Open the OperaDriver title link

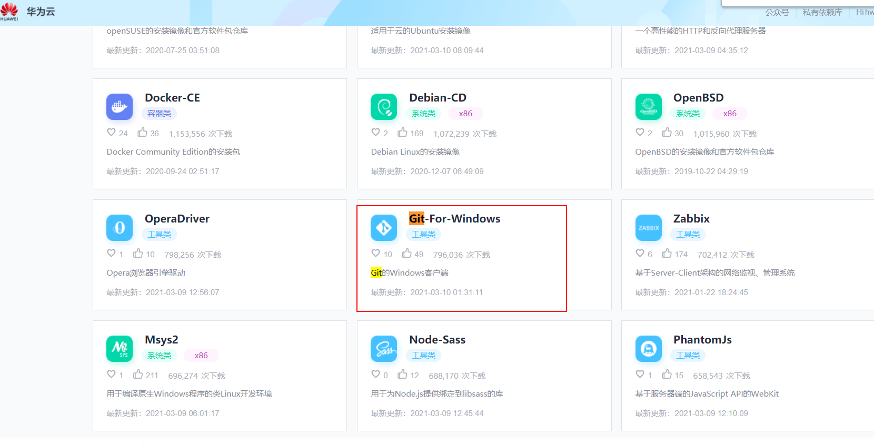click(177, 219)
